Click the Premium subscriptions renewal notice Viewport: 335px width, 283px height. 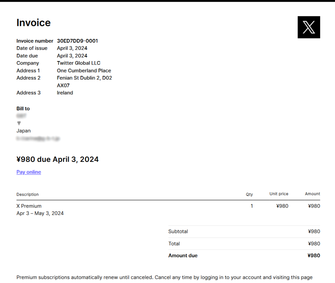pyautogui.click(x=165, y=277)
